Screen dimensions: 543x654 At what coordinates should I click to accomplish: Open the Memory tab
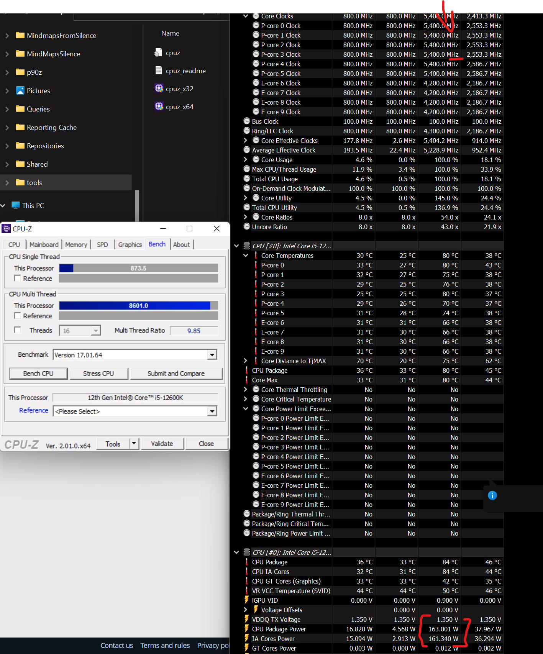tap(76, 244)
